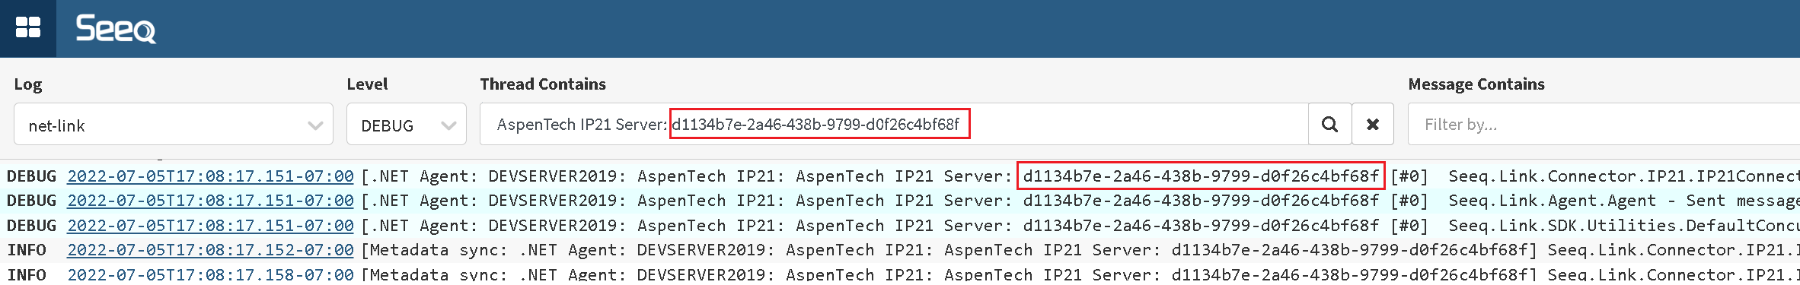Click the Seeq logo
This screenshot has width=1800, height=285.
coord(116,29)
